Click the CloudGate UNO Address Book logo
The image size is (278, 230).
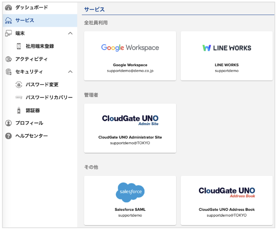point(227,192)
